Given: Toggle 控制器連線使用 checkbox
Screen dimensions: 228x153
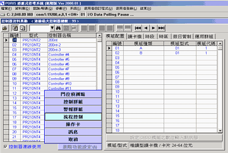Looking at the screenshot, I should (x=5, y=147).
